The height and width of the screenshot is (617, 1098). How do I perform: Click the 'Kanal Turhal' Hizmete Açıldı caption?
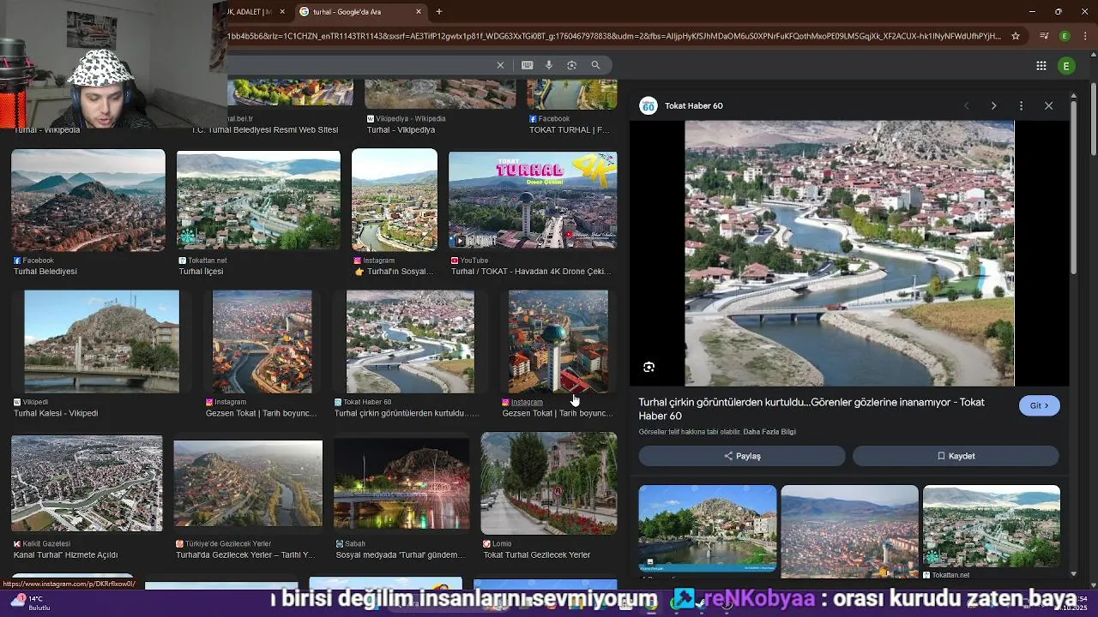65,555
